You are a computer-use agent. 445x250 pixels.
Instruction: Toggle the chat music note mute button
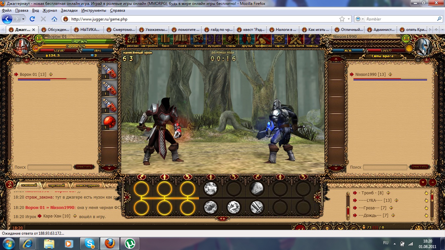click(9, 185)
